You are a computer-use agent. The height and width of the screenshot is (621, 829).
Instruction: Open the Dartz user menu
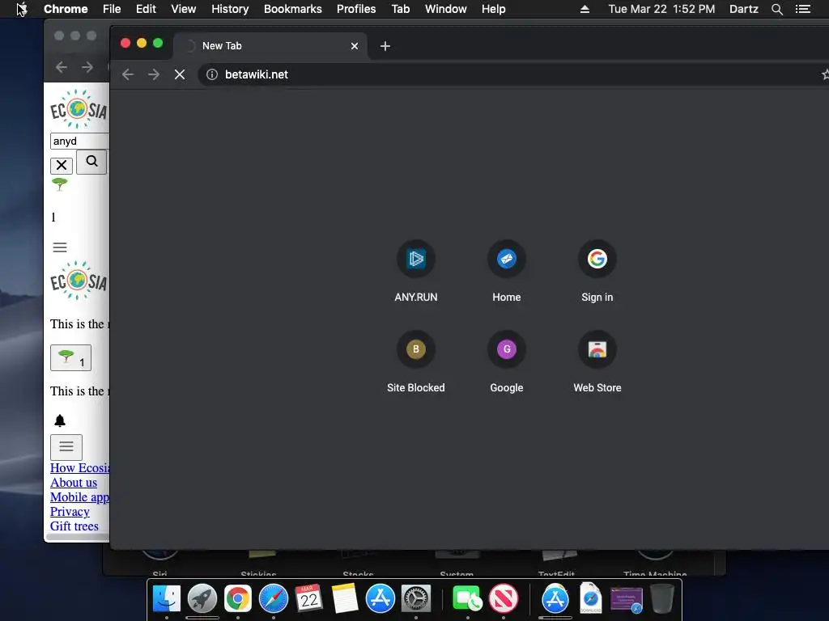pyautogui.click(x=743, y=9)
